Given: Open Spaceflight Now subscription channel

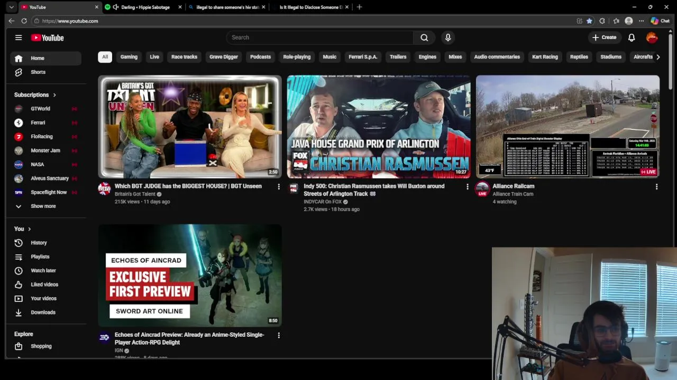Looking at the screenshot, I should (x=45, y=192).
